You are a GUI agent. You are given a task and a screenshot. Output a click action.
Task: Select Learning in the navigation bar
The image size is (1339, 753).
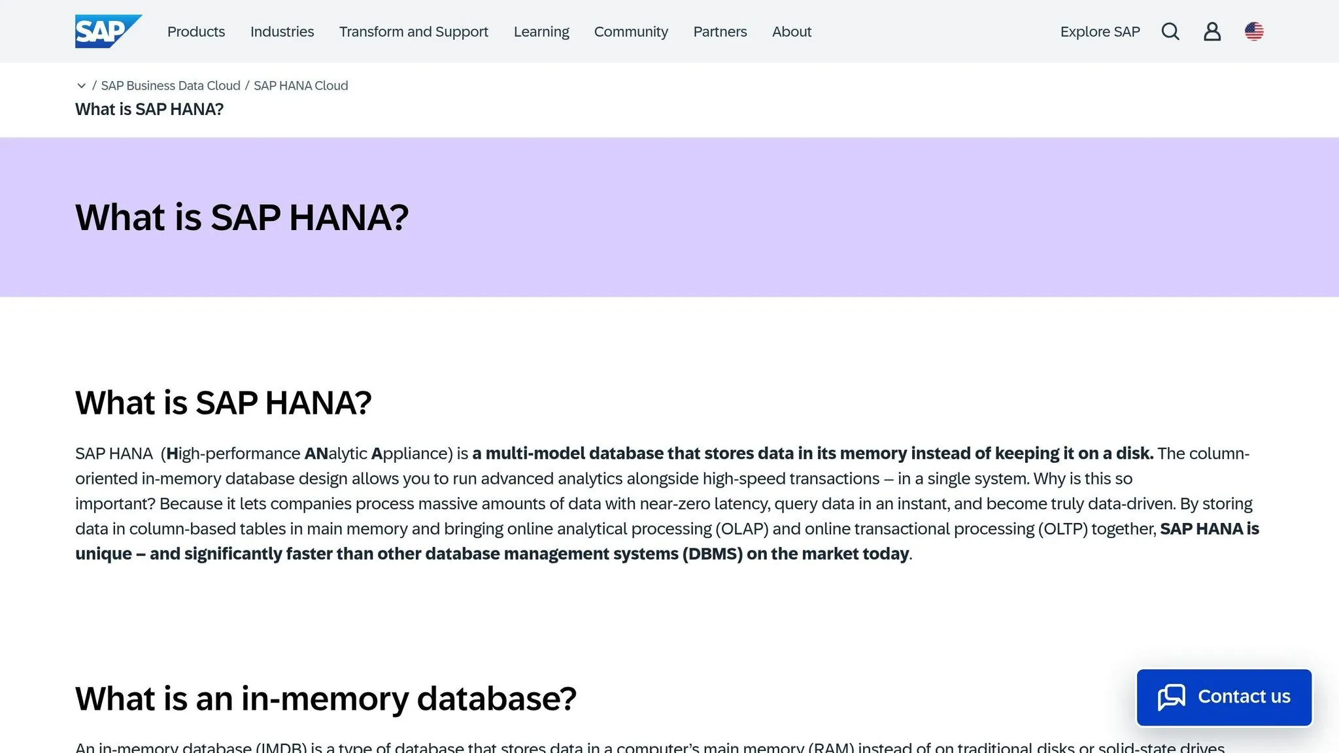pos(541,31)
